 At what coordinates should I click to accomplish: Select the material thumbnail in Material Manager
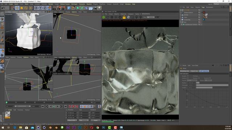[x=8, y=115]
